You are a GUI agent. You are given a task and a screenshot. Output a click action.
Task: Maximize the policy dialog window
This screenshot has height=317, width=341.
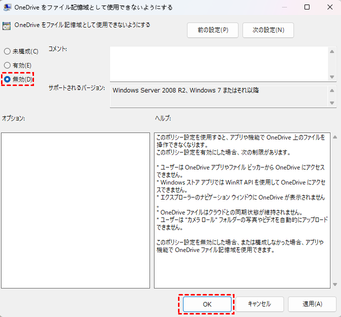(x=307, y=7)
